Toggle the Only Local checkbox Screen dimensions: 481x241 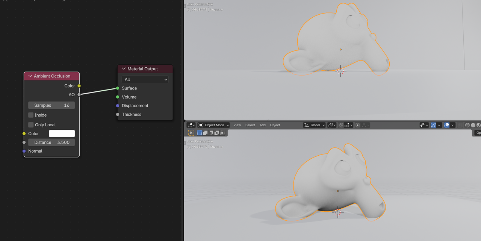pyautogui.click(x=31, y=125)
